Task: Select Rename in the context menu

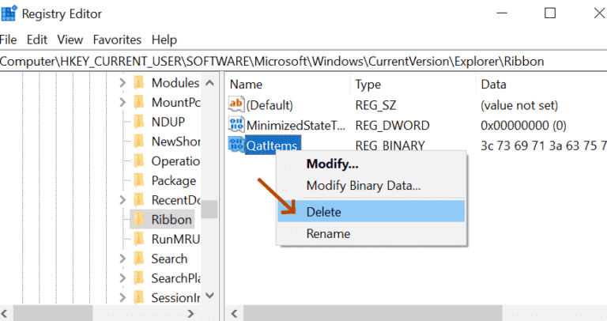Action: pyautogui.click(x=328, y=234)
